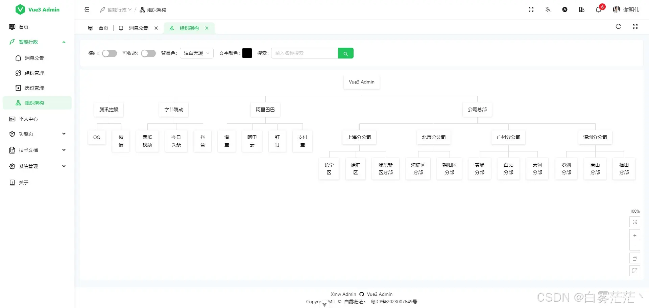Expand the 功能页 sidebar menu
This screenshot has height=308, width=649.
[37, 134]
